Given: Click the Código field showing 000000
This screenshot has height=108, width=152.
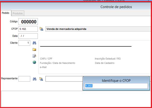Looking at the screenshot, I should [x=28, y=22].
